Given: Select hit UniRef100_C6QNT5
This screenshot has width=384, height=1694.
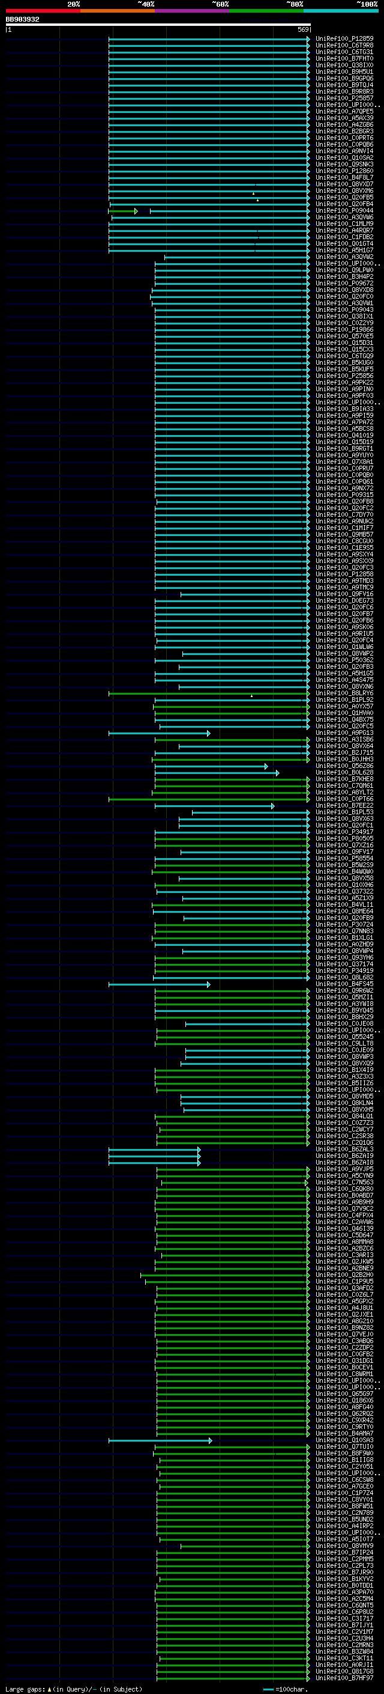Looking at the screenshot, I should pos(344,1604).
